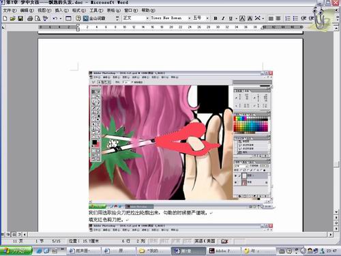Click the spelling status icon in status bar

[x=224, y=241]
